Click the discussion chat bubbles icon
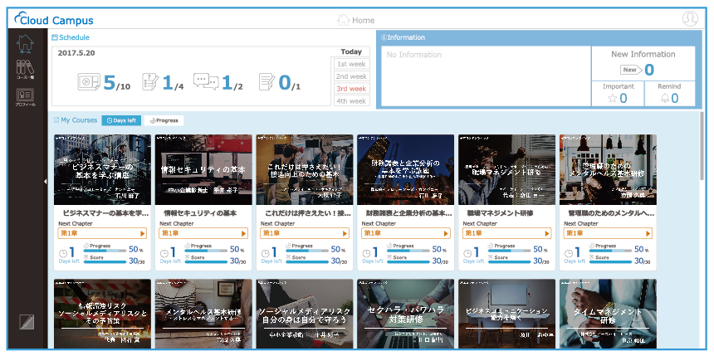This screenshot has width=714, height=356. click(x=206, y=82)
